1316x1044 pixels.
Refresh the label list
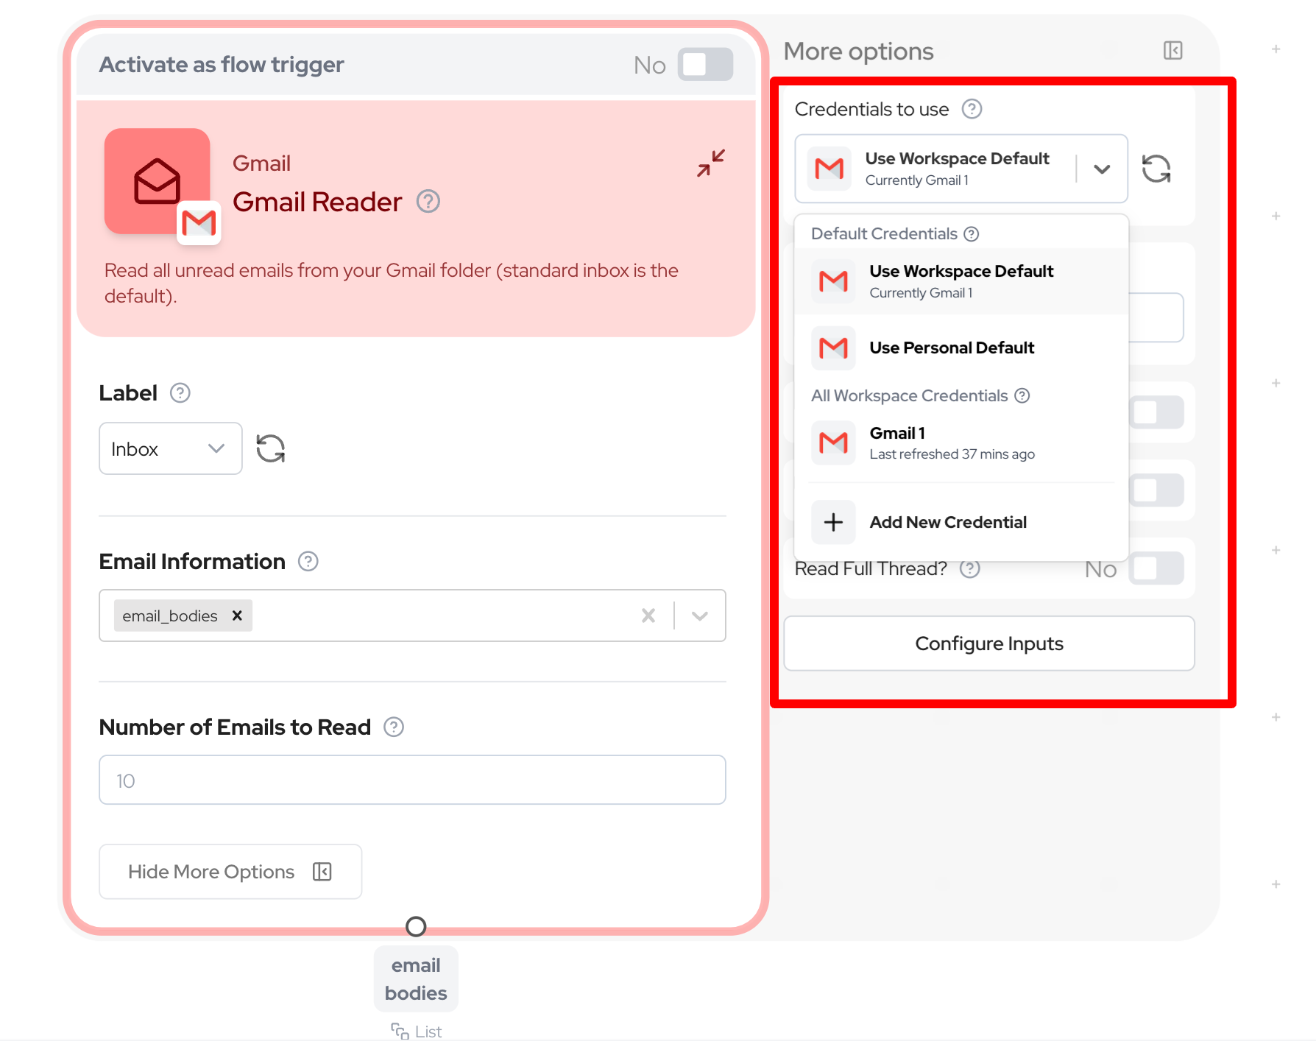(x=271, y=448)
